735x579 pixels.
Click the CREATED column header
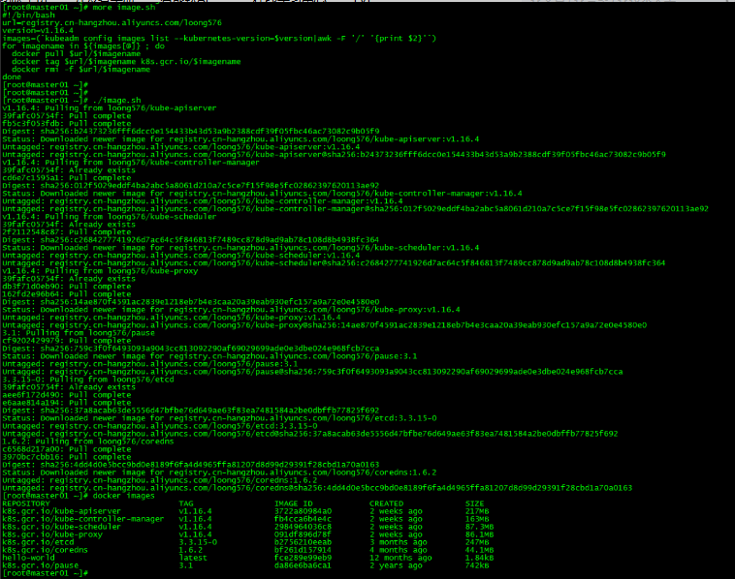(387, 503)
